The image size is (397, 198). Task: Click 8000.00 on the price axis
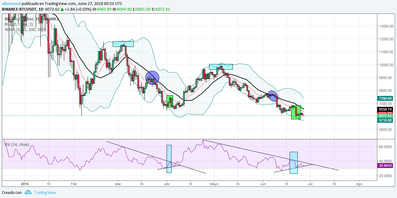pos(386,91)
